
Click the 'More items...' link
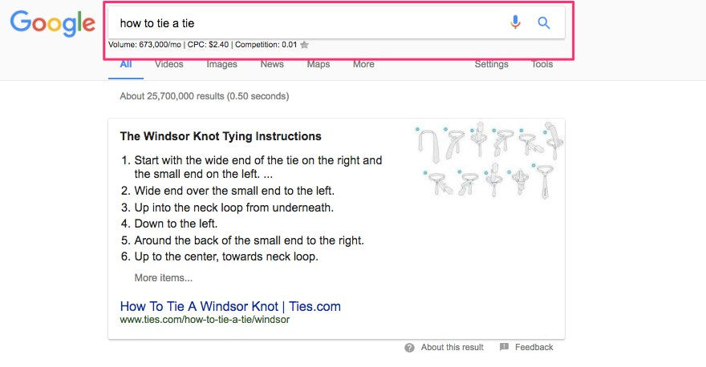tap(164, 278)
